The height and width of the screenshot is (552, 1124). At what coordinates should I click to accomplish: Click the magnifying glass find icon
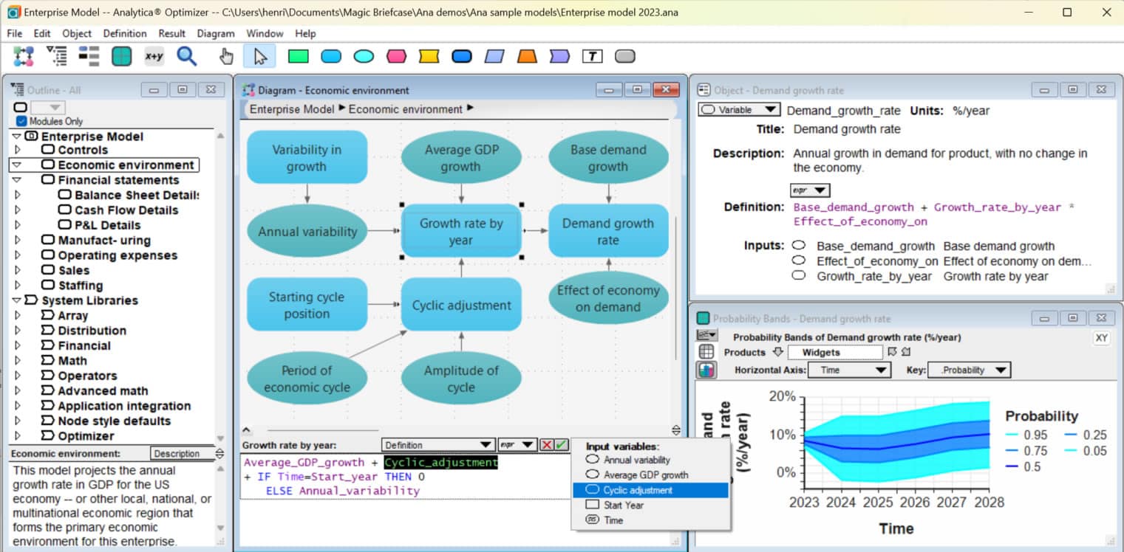pos(186,56)
